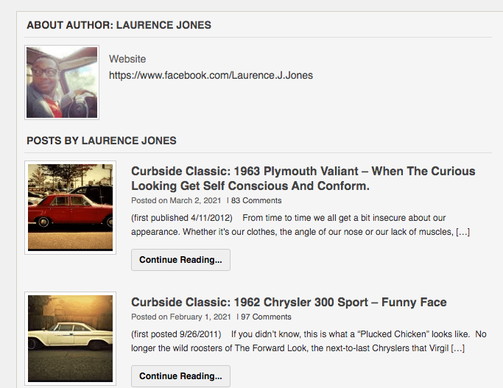Viewport: 503px width, 388px height.
Task: Click Laurence Jones' author avatar photo
Action: click(62, 82)
